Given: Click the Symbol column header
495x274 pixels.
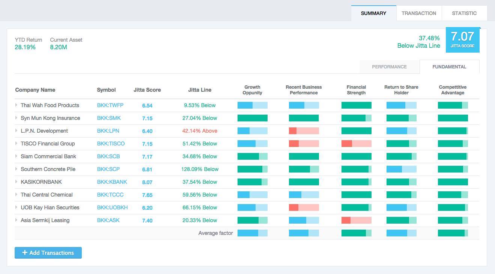Looking at the screenshot, I should pos(106,90).
